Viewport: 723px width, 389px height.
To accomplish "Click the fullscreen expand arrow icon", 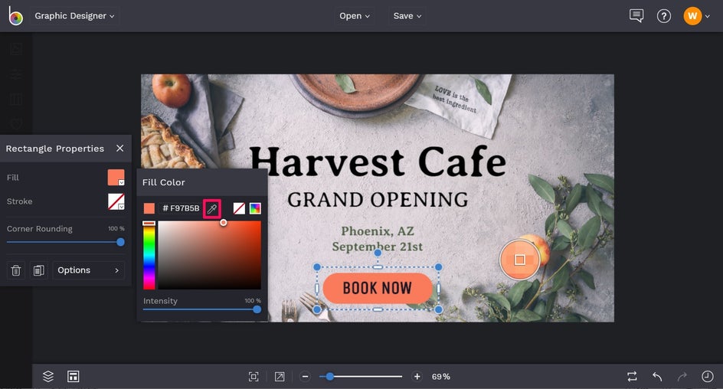I will [x=280, y=377].
